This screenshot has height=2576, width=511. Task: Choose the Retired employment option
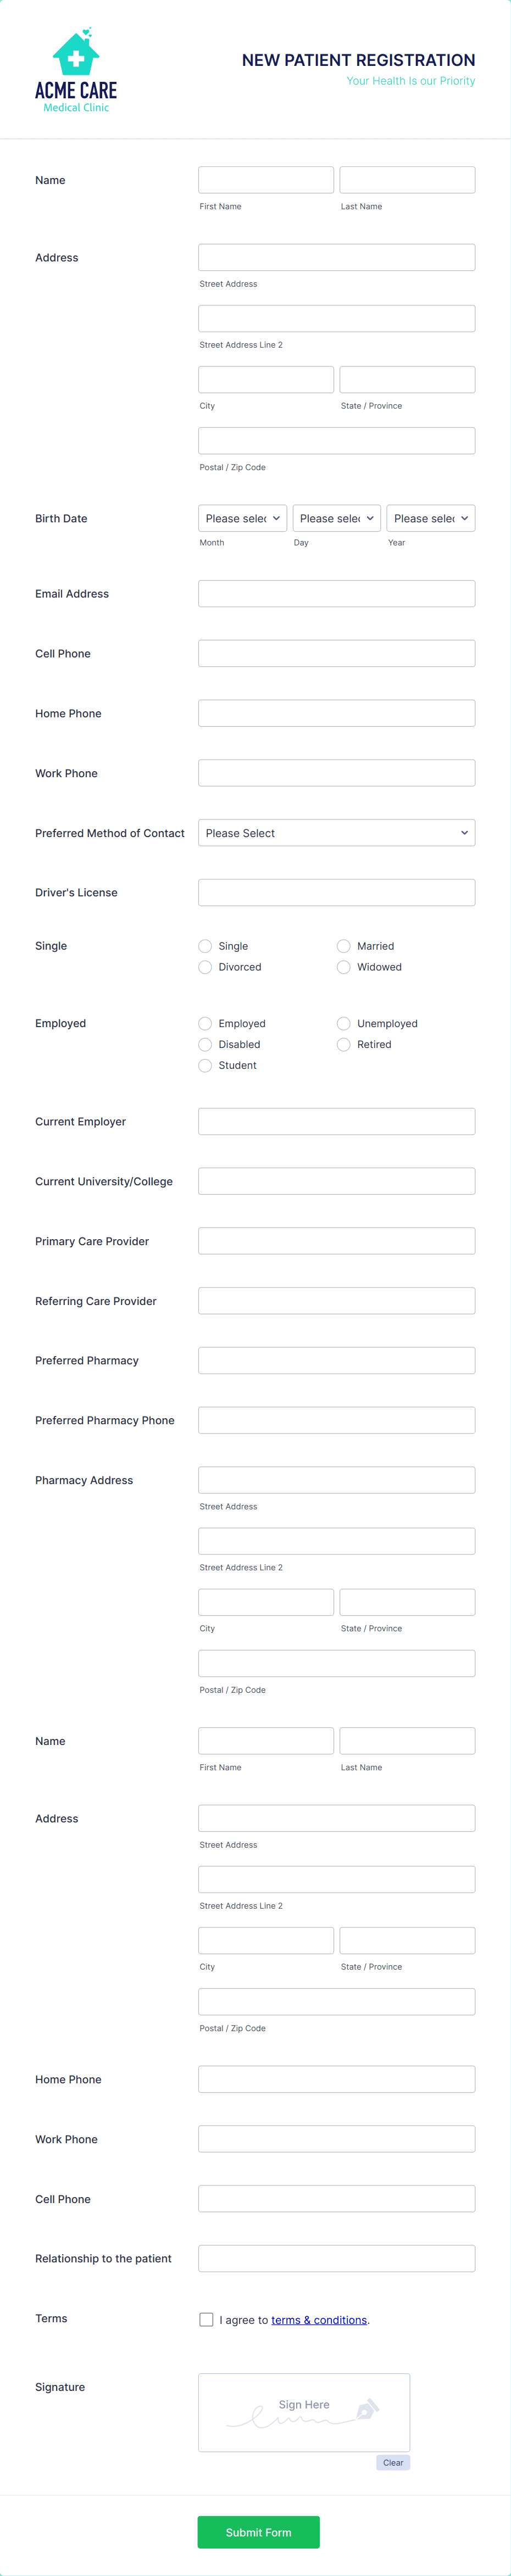344,1044
